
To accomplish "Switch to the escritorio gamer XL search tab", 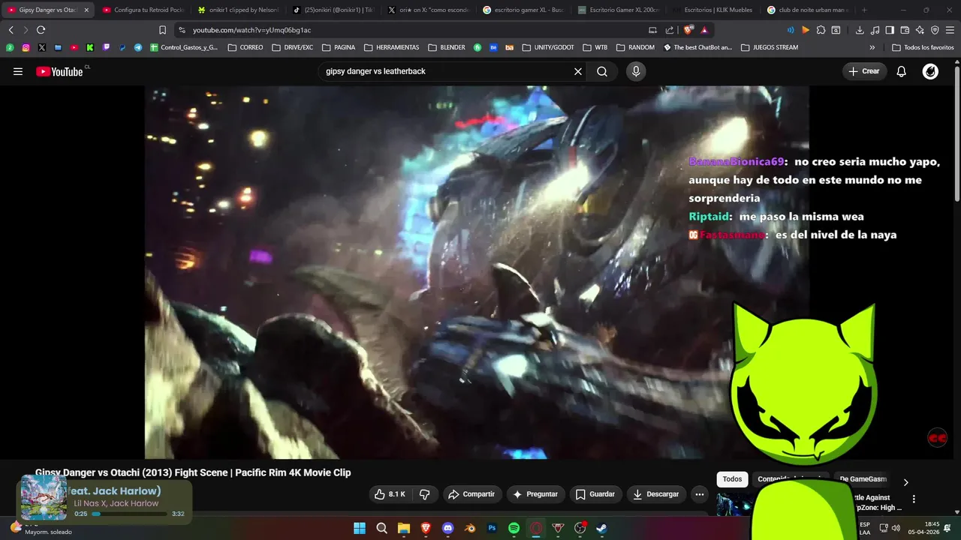I will (x=523, y=10).
